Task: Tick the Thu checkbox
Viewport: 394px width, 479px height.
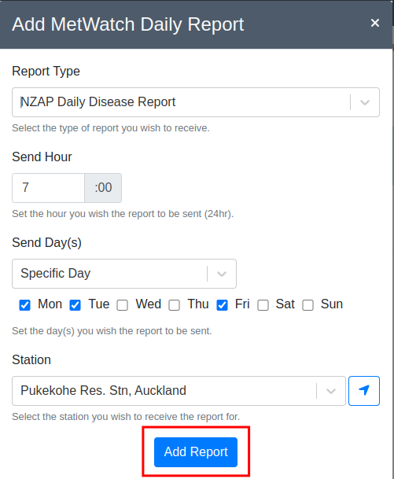Action: pyautogui.click(x=174, y=305)
